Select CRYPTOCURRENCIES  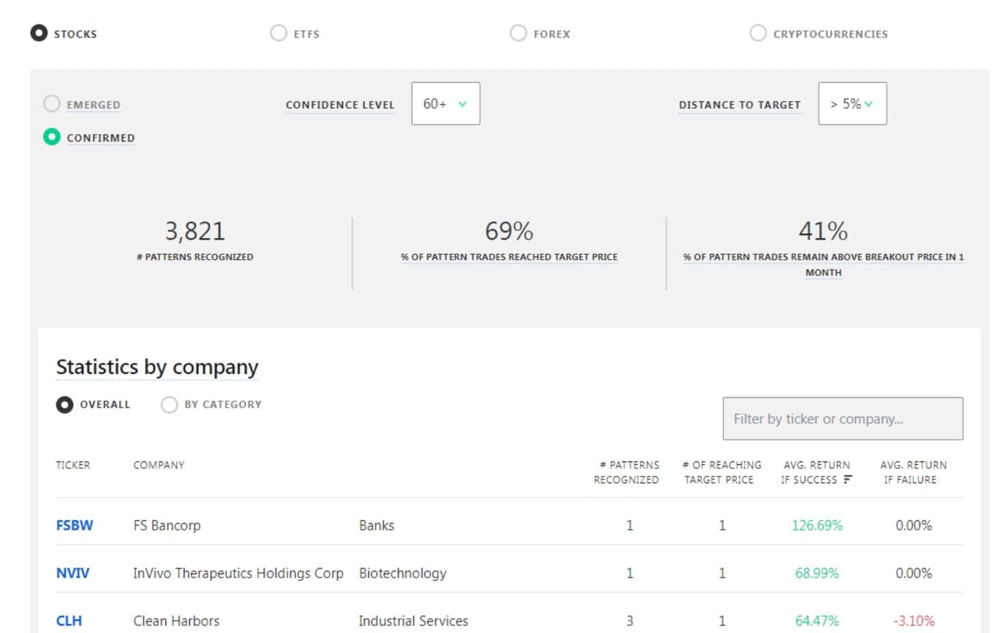(758, 32)
